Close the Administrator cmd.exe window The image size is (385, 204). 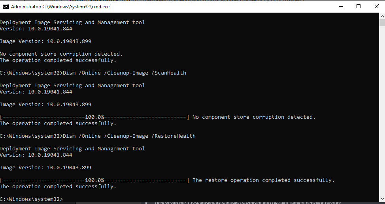coord(376,7)
